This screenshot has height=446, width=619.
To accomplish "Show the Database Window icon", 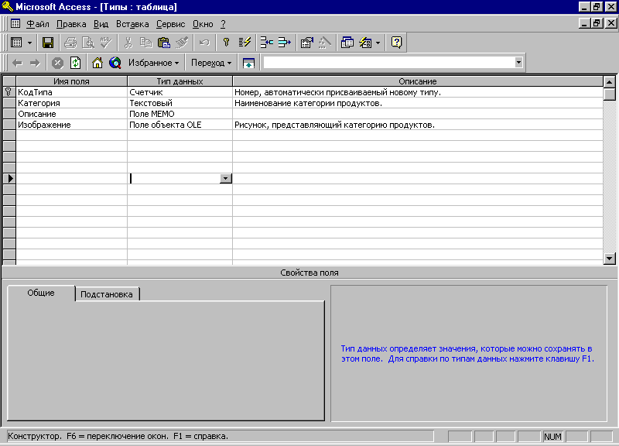I will coord(347,43).
